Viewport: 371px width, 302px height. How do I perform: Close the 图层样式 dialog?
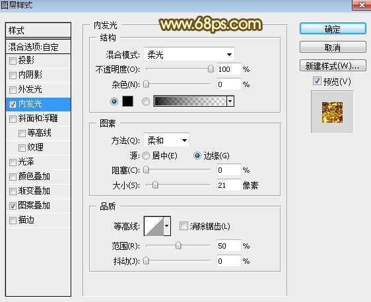[x=362, y=5]
